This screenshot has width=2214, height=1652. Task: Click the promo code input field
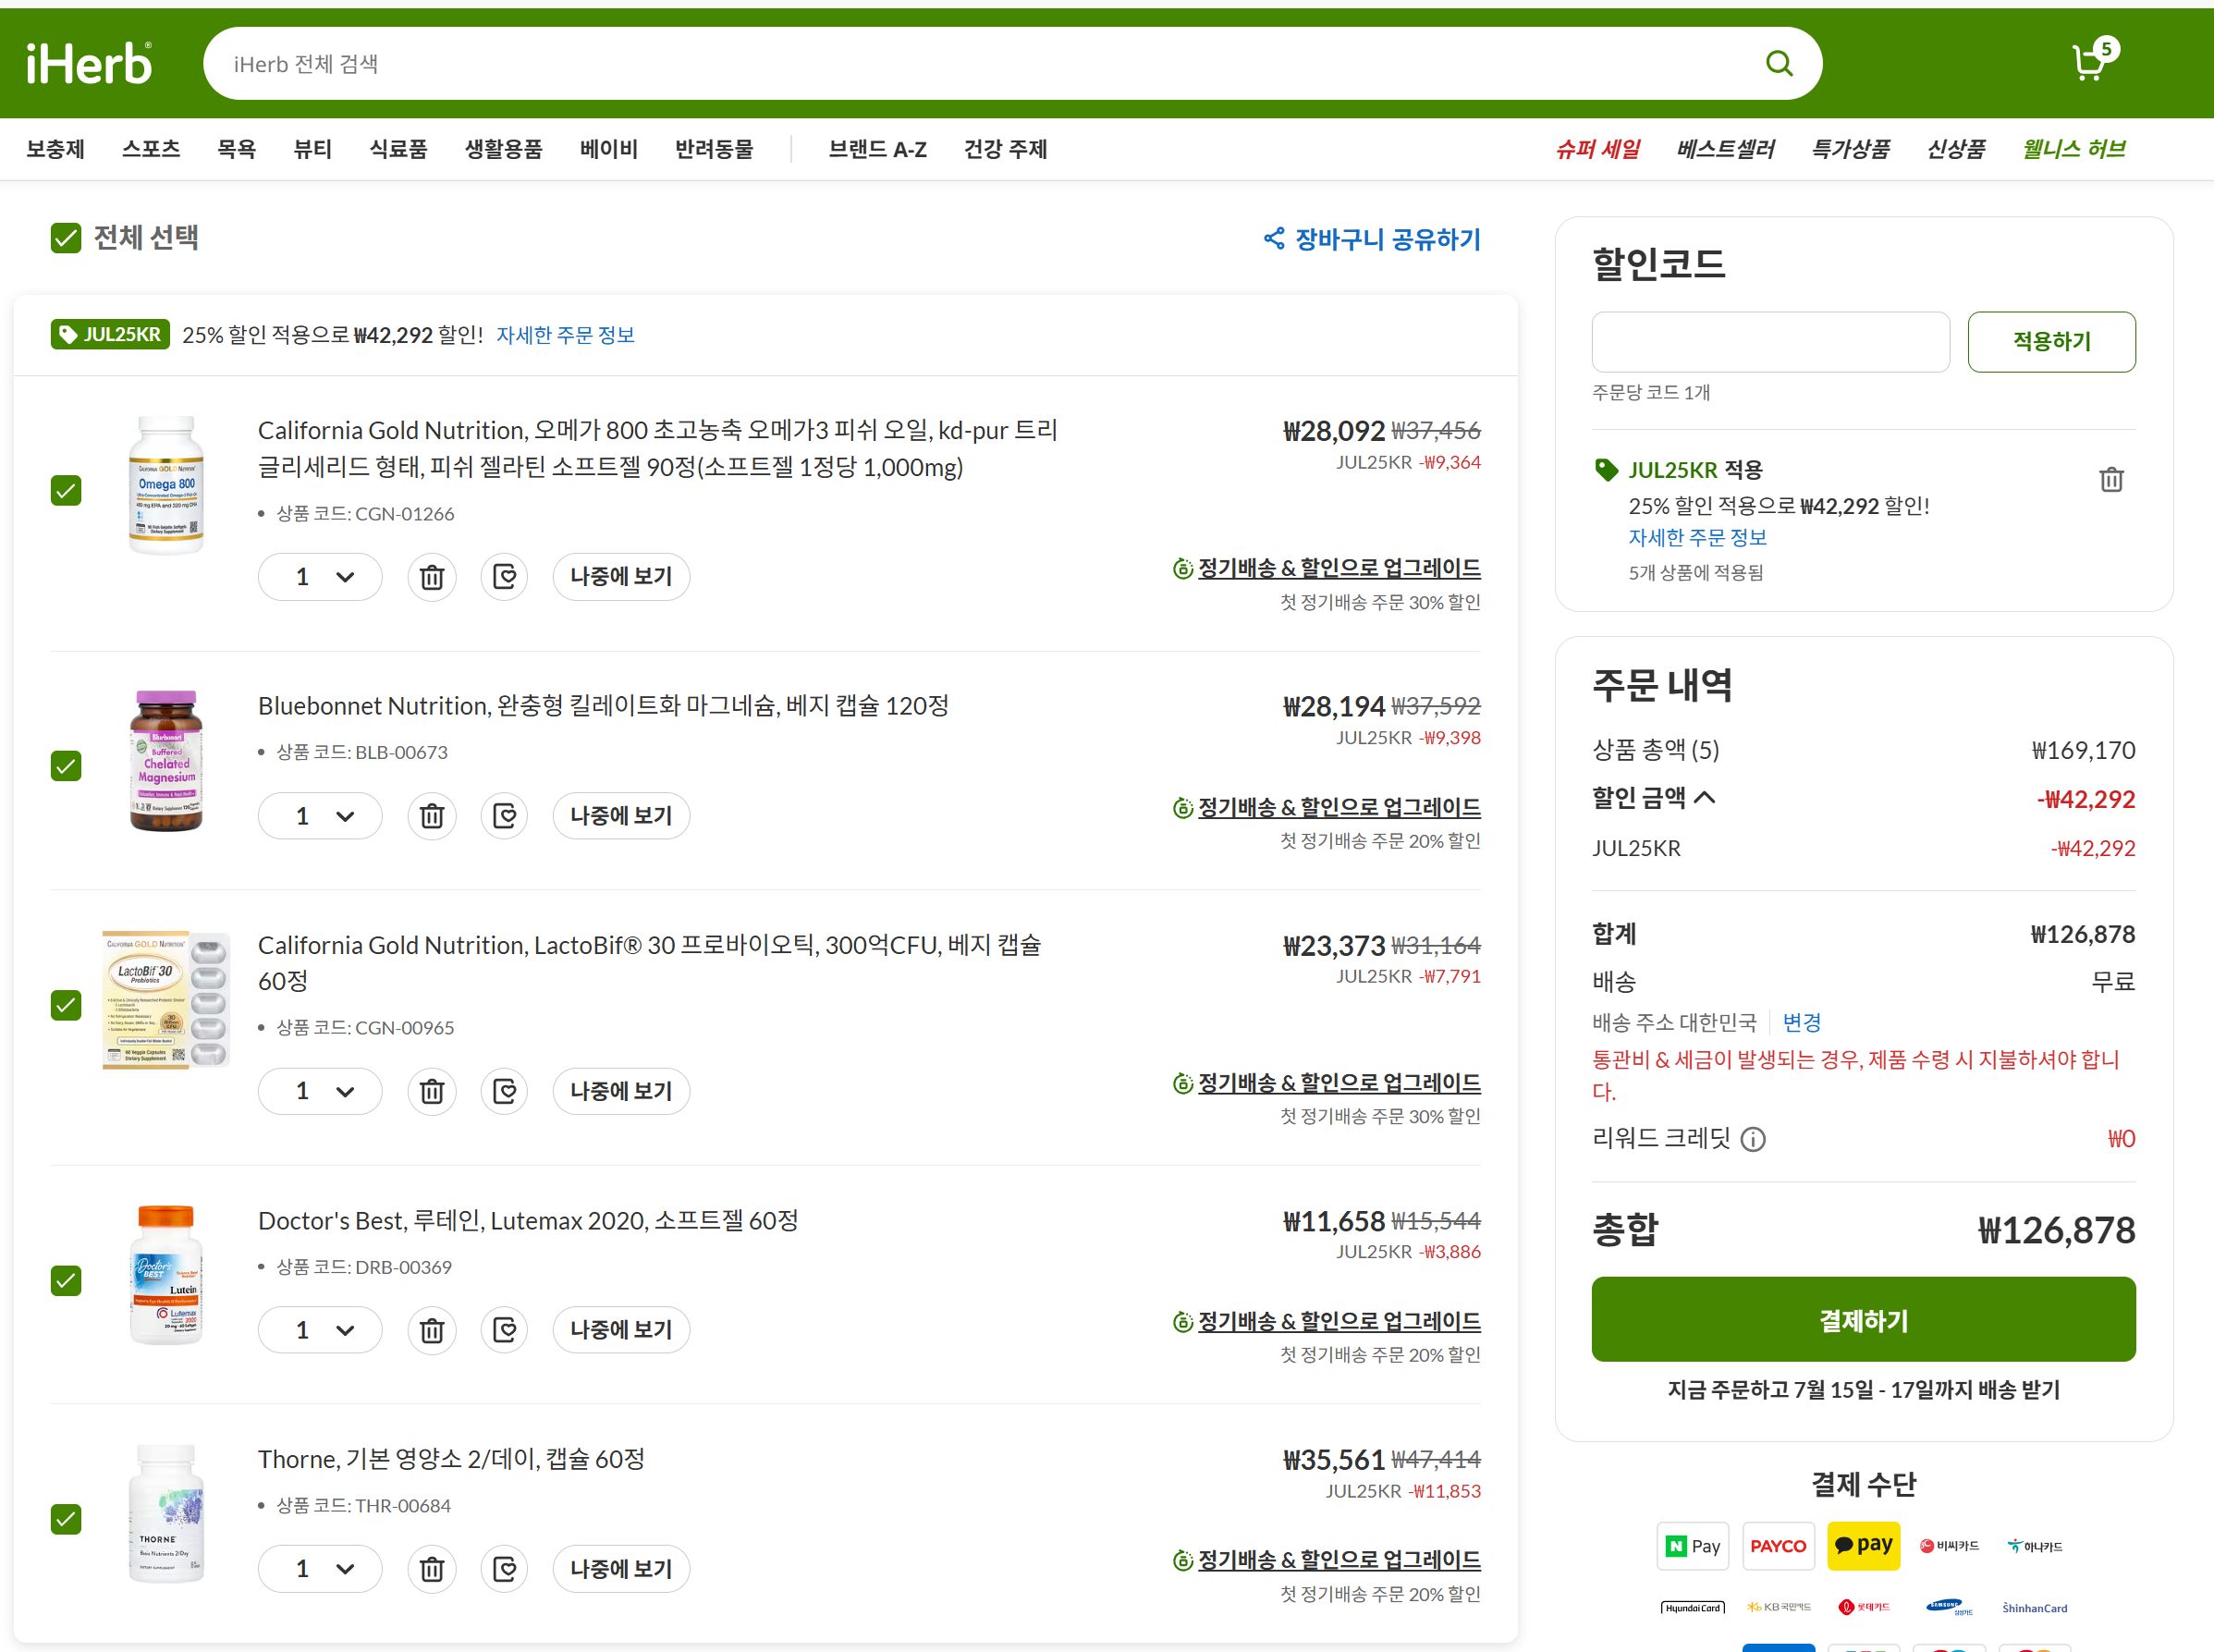coord(1769,342)
